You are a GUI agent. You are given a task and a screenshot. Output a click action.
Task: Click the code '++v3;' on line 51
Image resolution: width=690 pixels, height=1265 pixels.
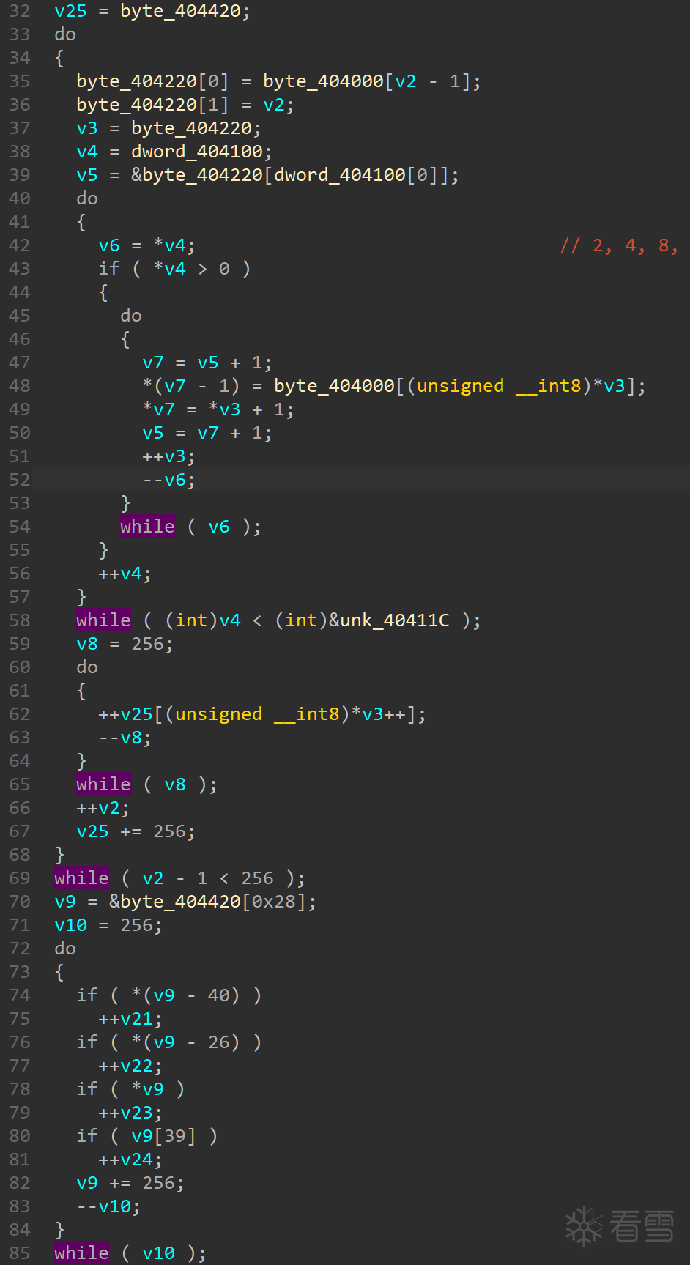[168, 456]
